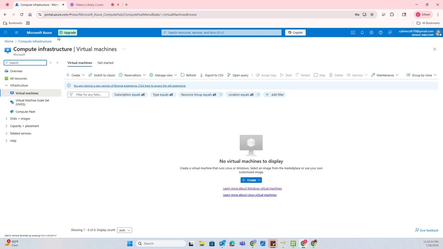Switch to the Virtual machines tab
This screenshot has height=249, width=443.
coord(80,63)
